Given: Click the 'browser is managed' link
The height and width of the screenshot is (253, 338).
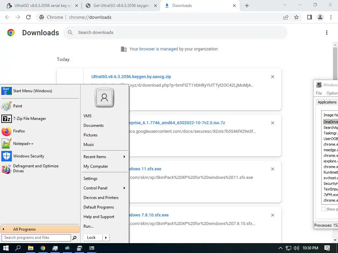Looking at the screenshot, I should 158,49.
